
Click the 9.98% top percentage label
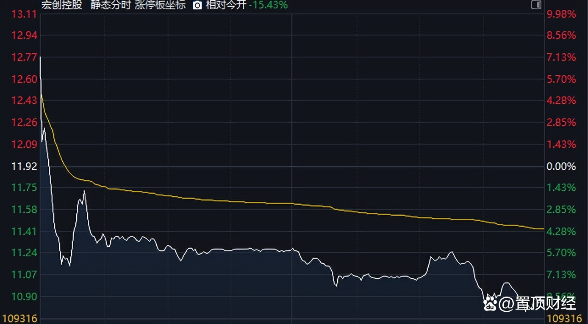561,14
